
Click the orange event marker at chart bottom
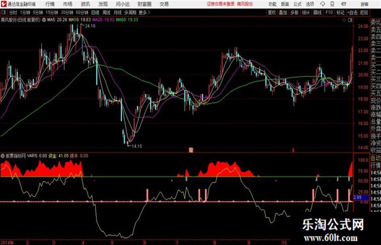pos(191,150)
